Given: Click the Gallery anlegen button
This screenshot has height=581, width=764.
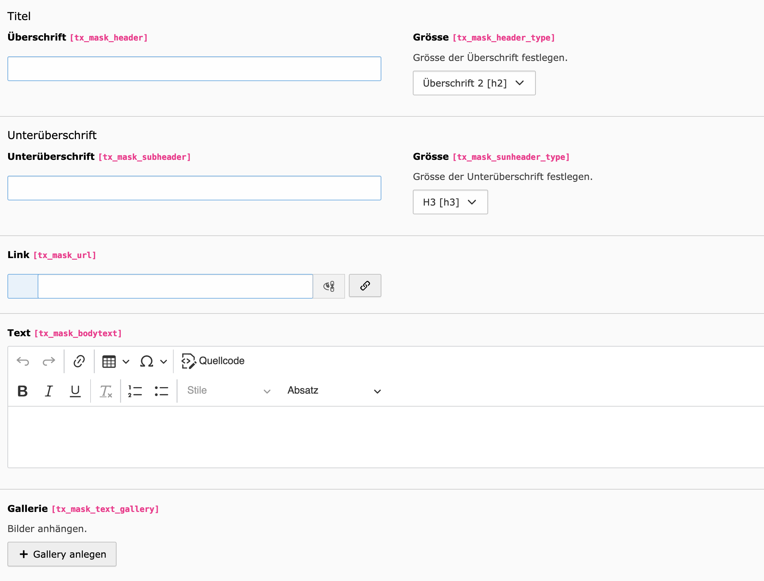Looking at the screenshot, I should point(62,554).
